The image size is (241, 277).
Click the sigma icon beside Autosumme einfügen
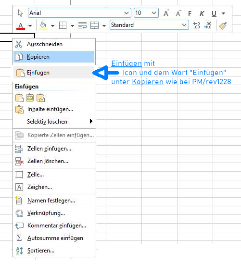click(19, 238)
